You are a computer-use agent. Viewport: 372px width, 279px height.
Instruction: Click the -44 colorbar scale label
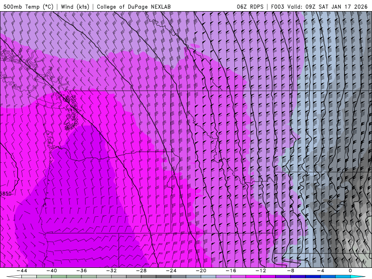click(x=22, y=271)
